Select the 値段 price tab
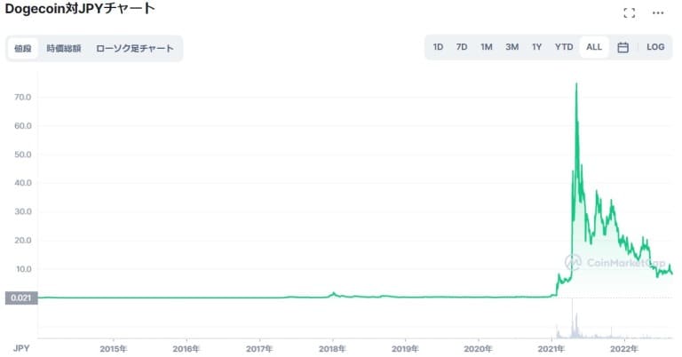 pyautogui.click(x=23, y=48)
